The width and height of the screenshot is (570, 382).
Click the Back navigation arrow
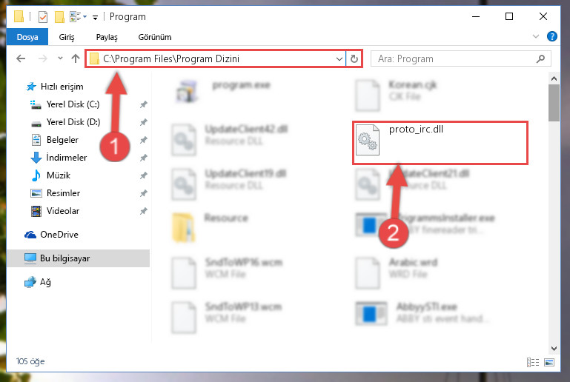click(21, 58)
